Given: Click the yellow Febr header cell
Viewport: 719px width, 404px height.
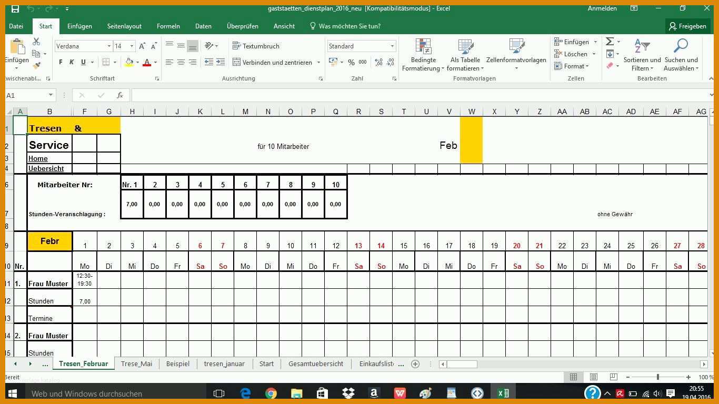Looking at the screenshot, I should pos(49,241).
